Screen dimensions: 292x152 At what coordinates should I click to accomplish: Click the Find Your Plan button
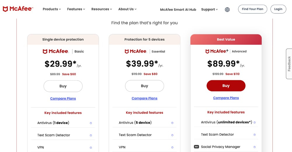coord(253,9)
